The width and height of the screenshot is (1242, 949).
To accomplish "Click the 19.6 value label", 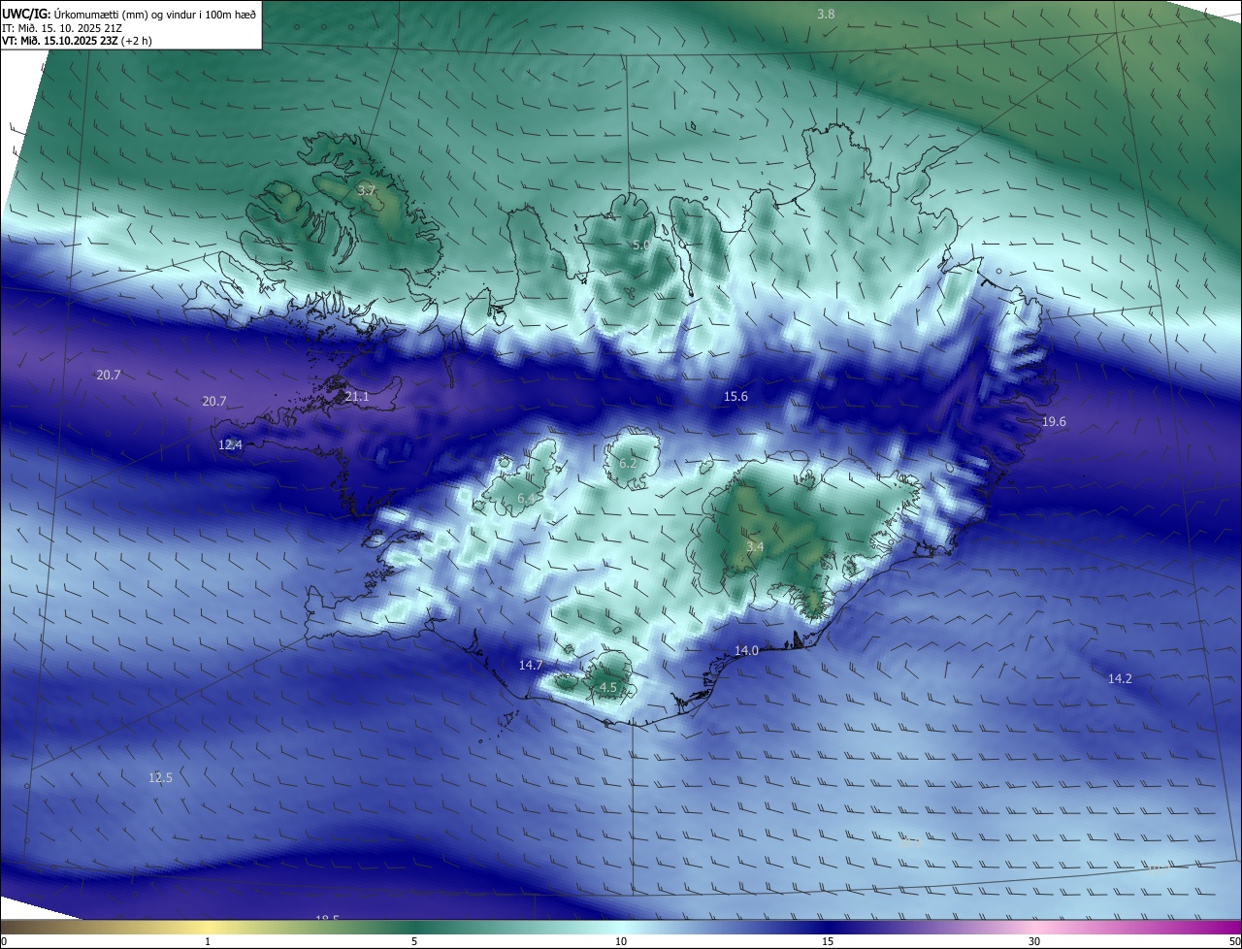I will [x=1054, y=422].
